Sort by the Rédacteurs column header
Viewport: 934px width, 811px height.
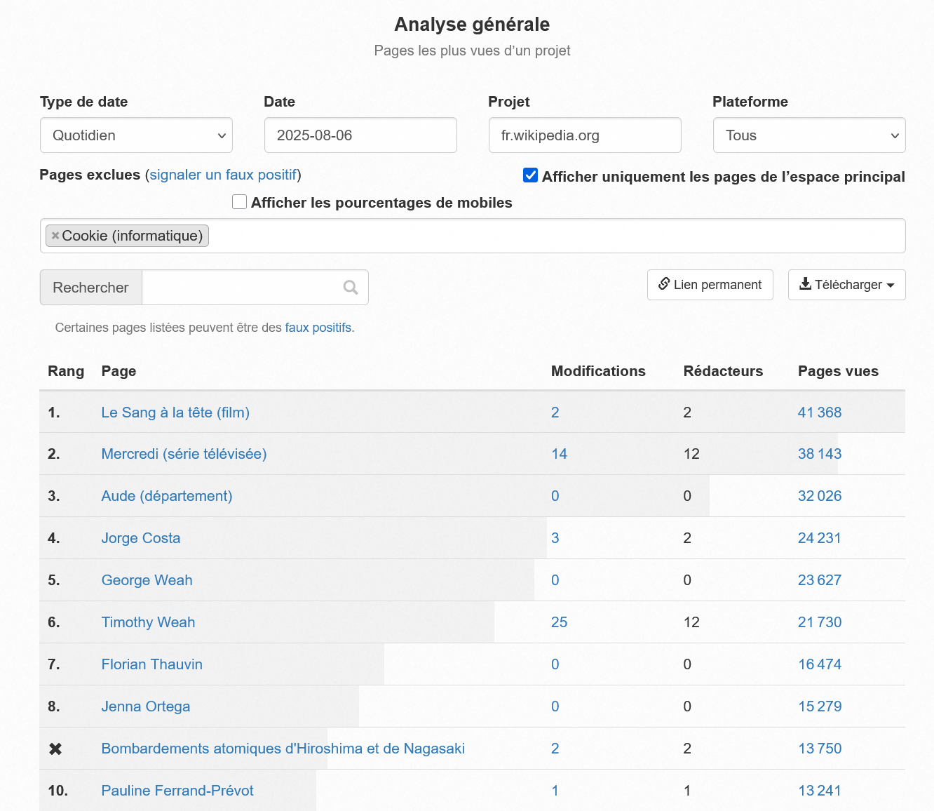(723, 371)
